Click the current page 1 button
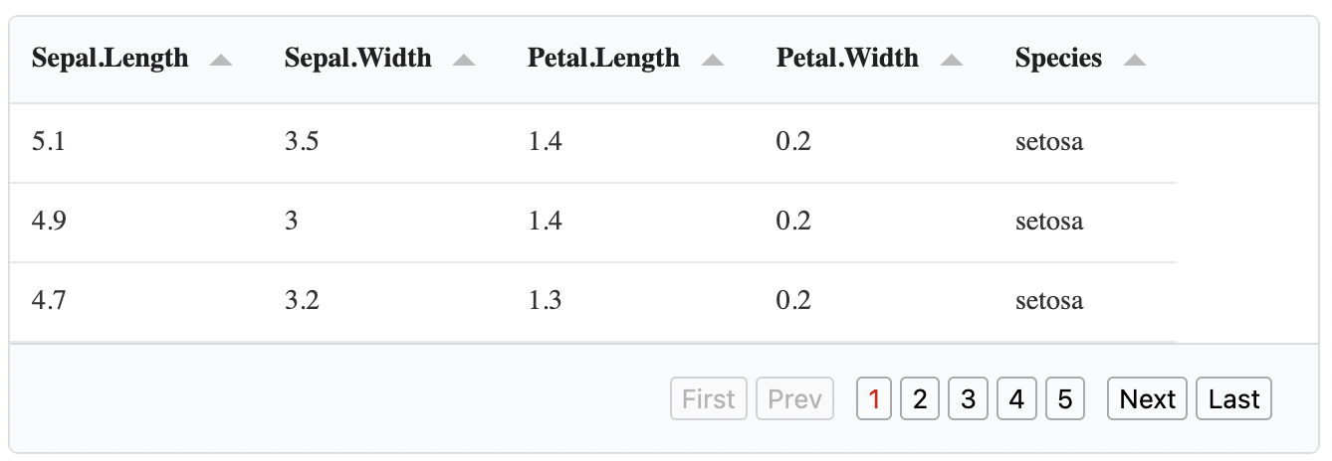The width and height of the screenshot is (1332, 461). coord(874,399)
